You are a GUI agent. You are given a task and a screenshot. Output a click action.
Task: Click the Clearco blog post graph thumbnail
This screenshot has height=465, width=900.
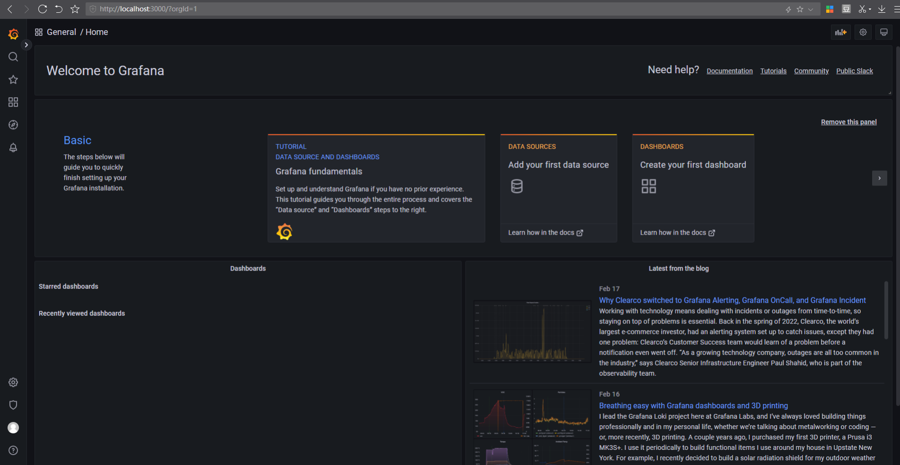(532, 331)
